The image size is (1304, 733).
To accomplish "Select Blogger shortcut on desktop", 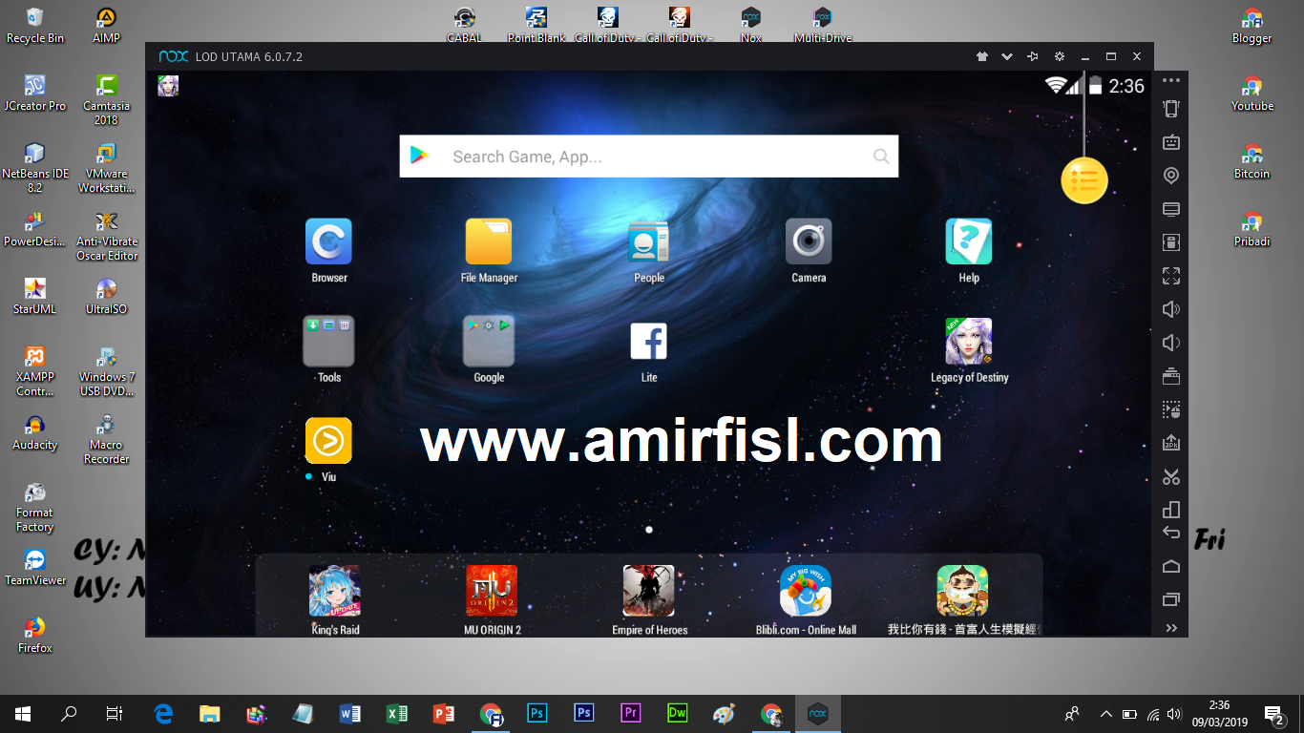I will 1252,25.
